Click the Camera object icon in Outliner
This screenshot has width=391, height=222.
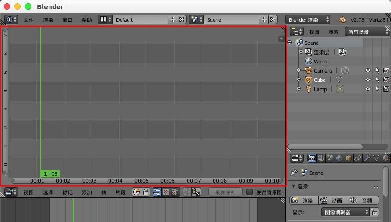[x=309, y=70]
